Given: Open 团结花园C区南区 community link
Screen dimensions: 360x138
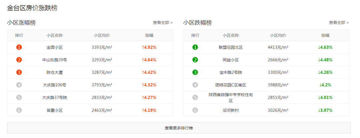Looking at the screenshot, I should click(x=231, y=85).
